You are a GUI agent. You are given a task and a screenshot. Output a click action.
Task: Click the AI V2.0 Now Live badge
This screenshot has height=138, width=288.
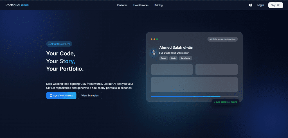(x=59, y=44)
